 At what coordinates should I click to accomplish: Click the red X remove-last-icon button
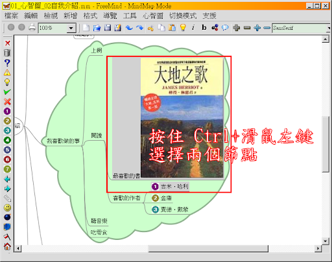pos(7,43)
